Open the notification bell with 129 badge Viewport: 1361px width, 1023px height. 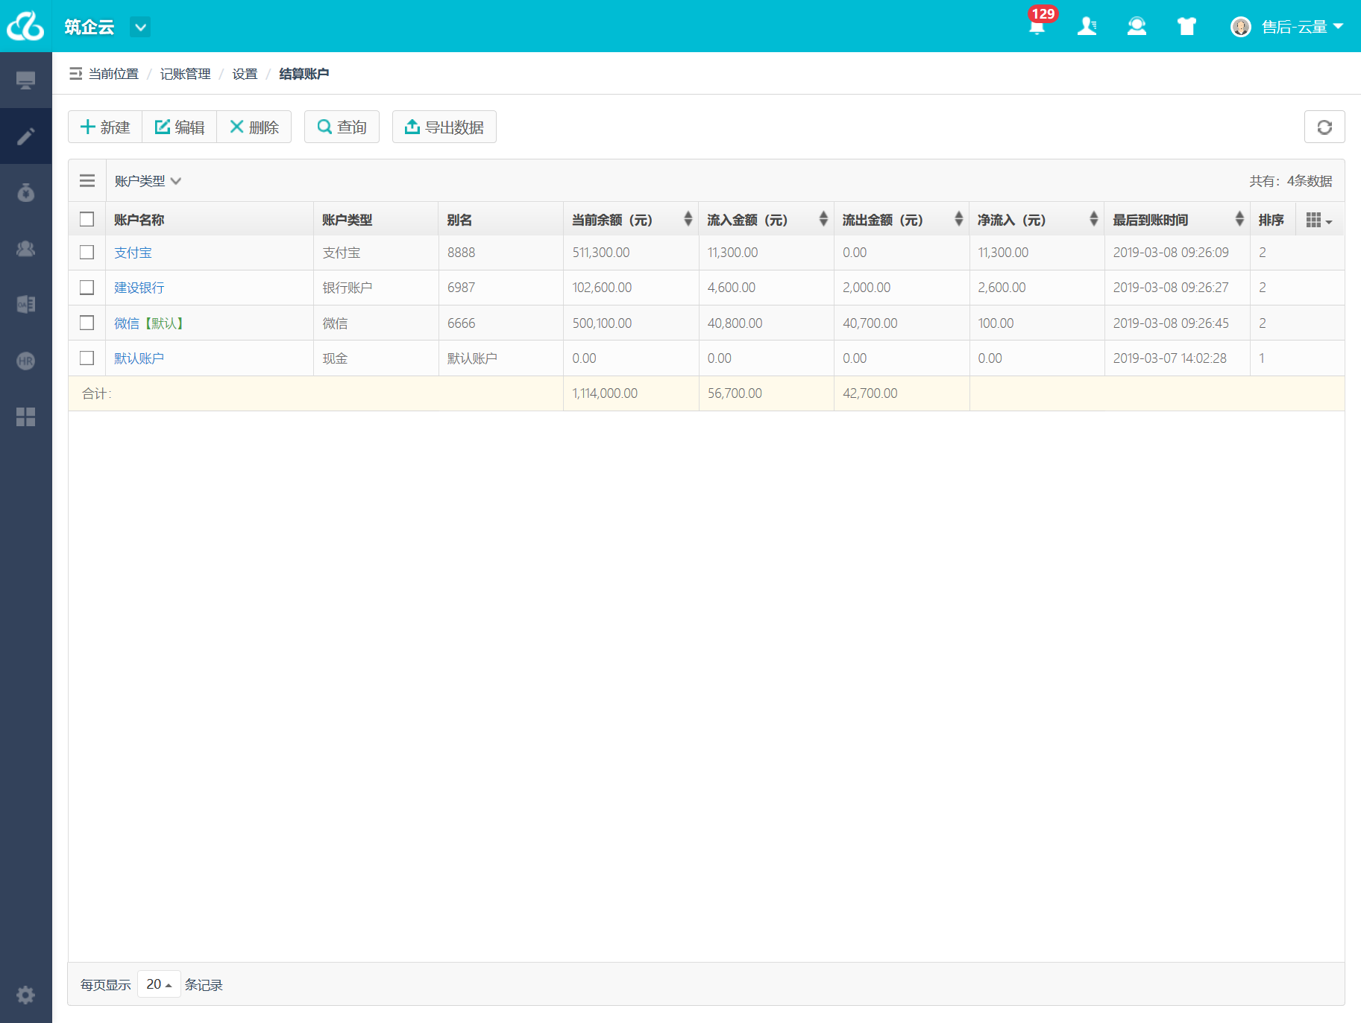coord(1037,26)
